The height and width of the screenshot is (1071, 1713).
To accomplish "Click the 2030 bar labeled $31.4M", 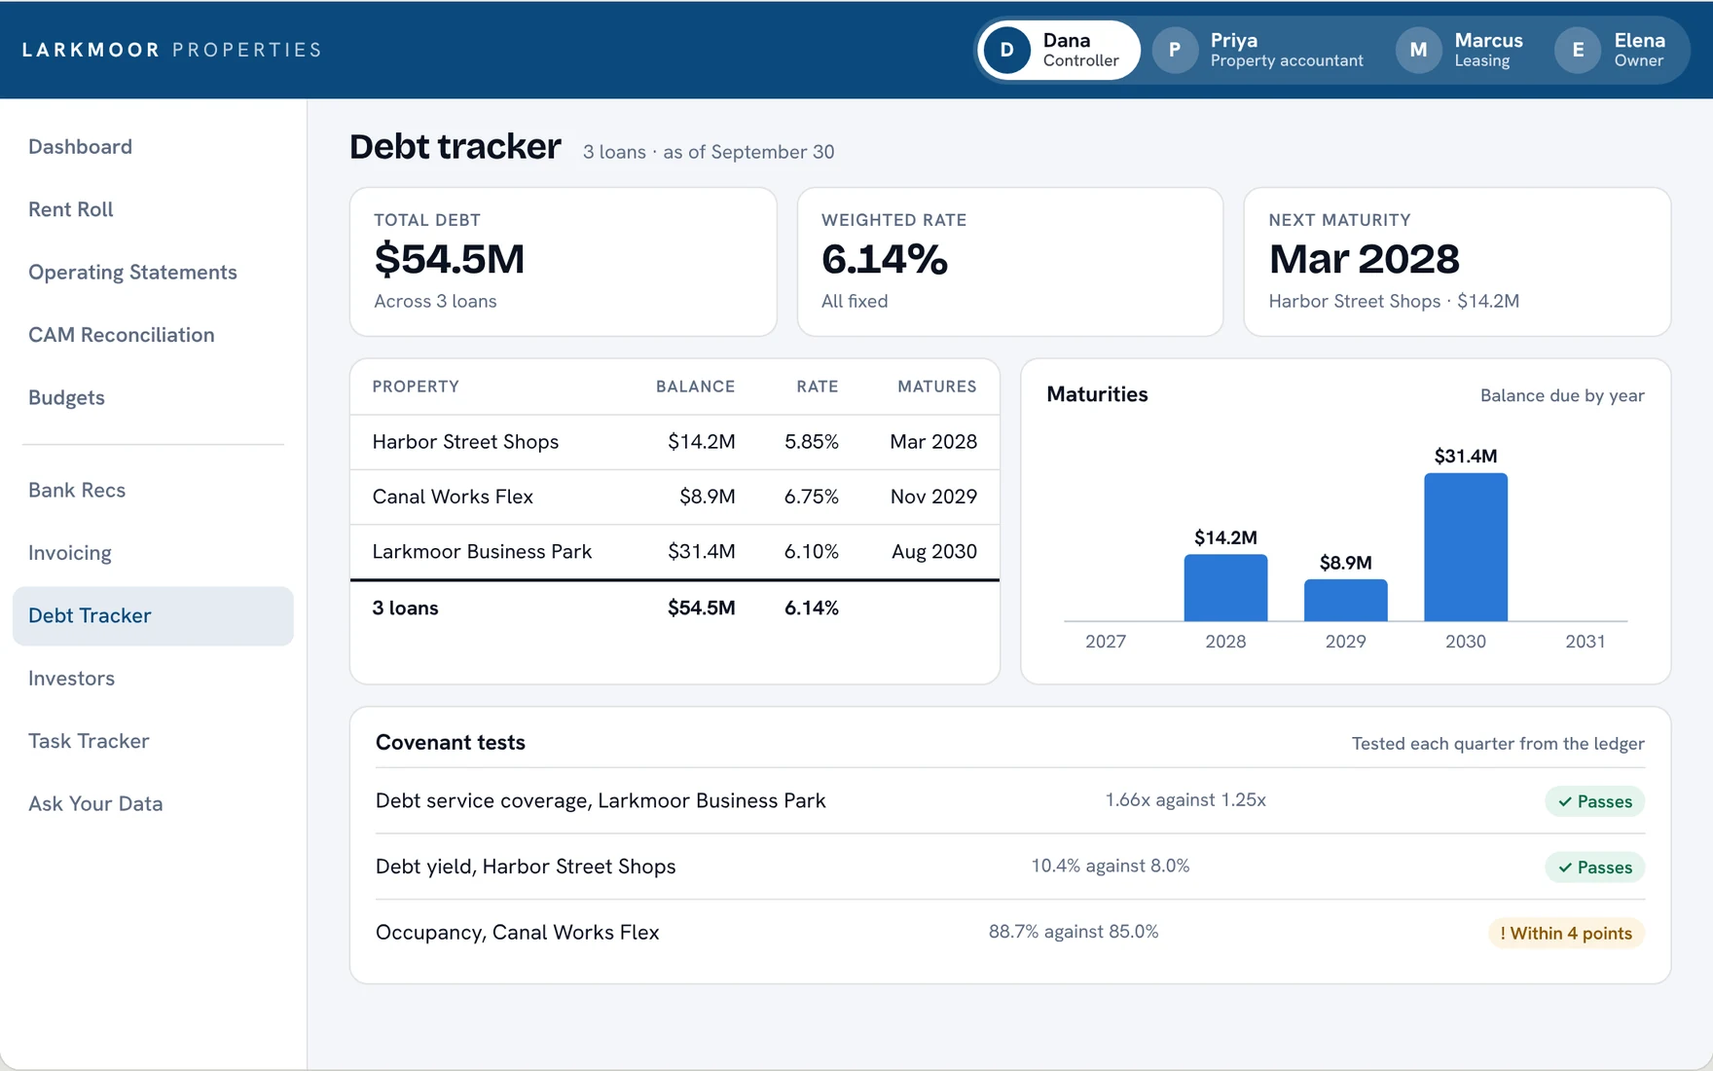I will [x=1466, y=547].
